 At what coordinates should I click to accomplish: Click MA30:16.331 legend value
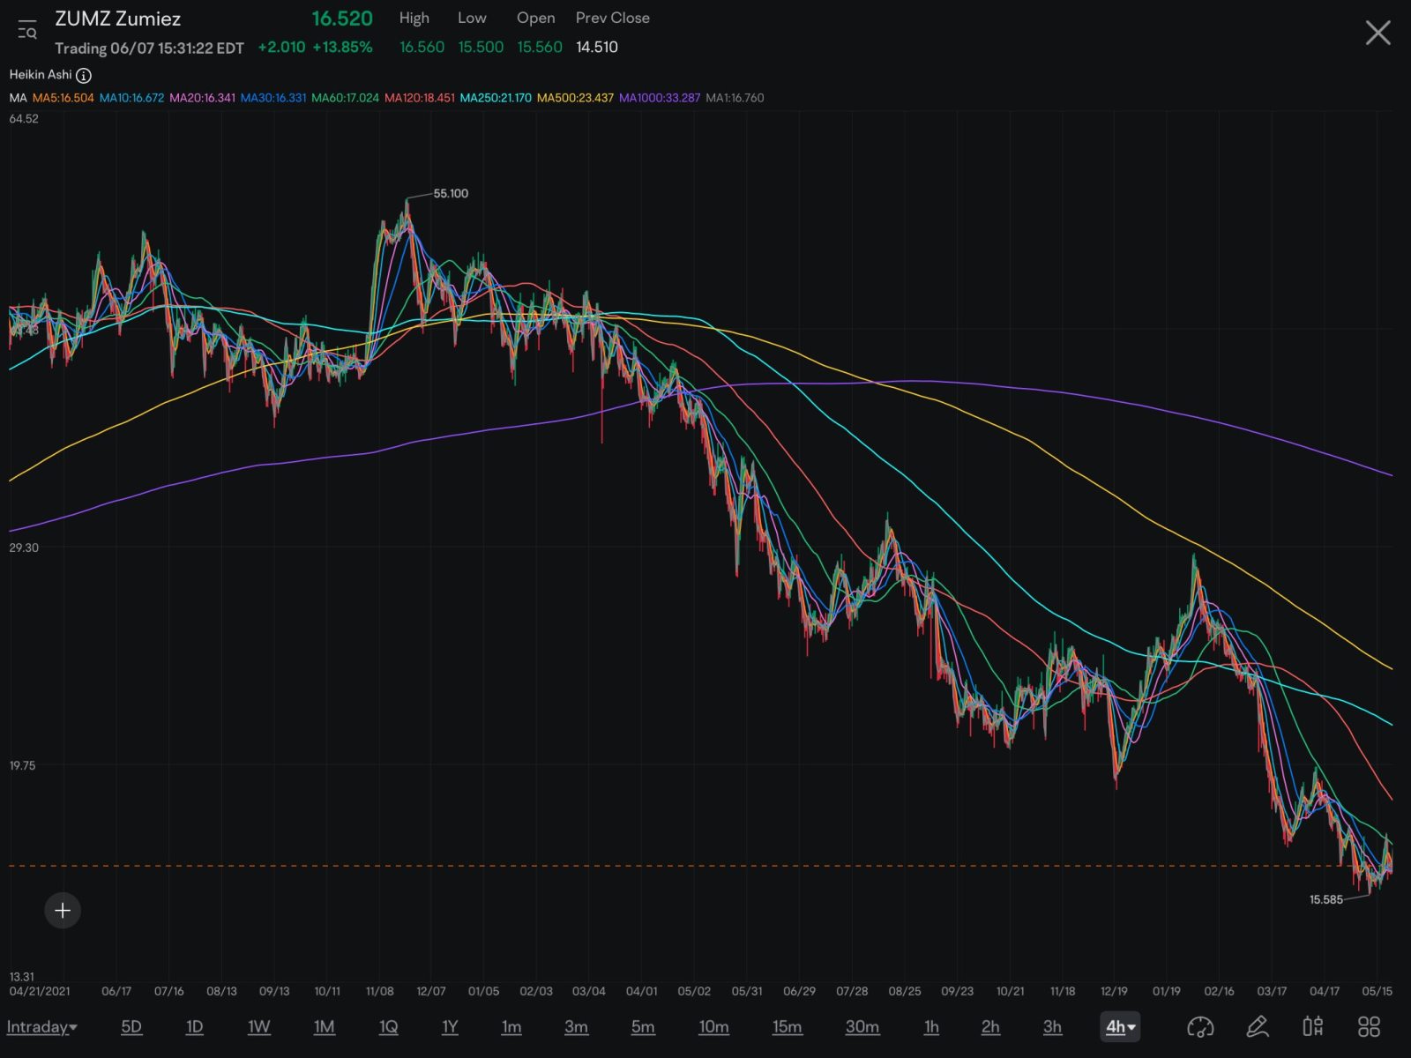click(x=273, y=98)
